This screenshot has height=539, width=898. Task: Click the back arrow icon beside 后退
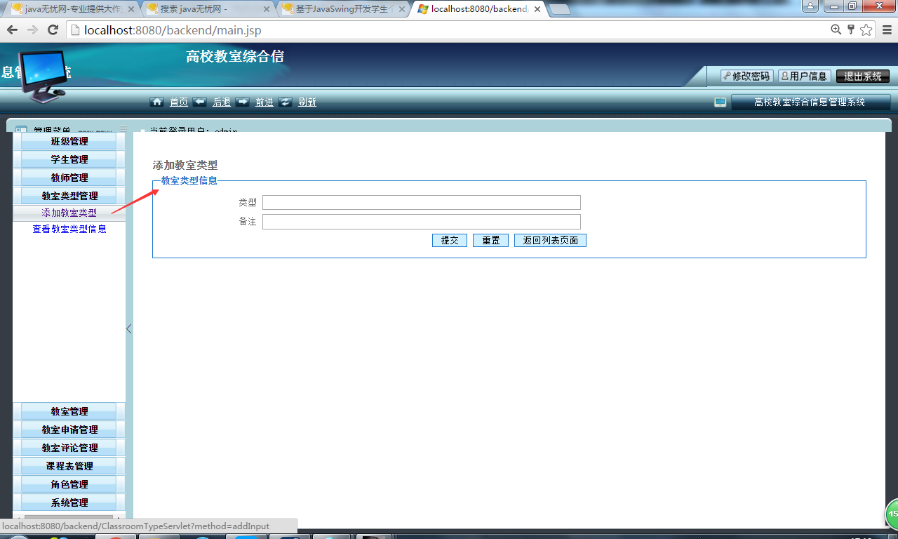(x=200, y=102)
